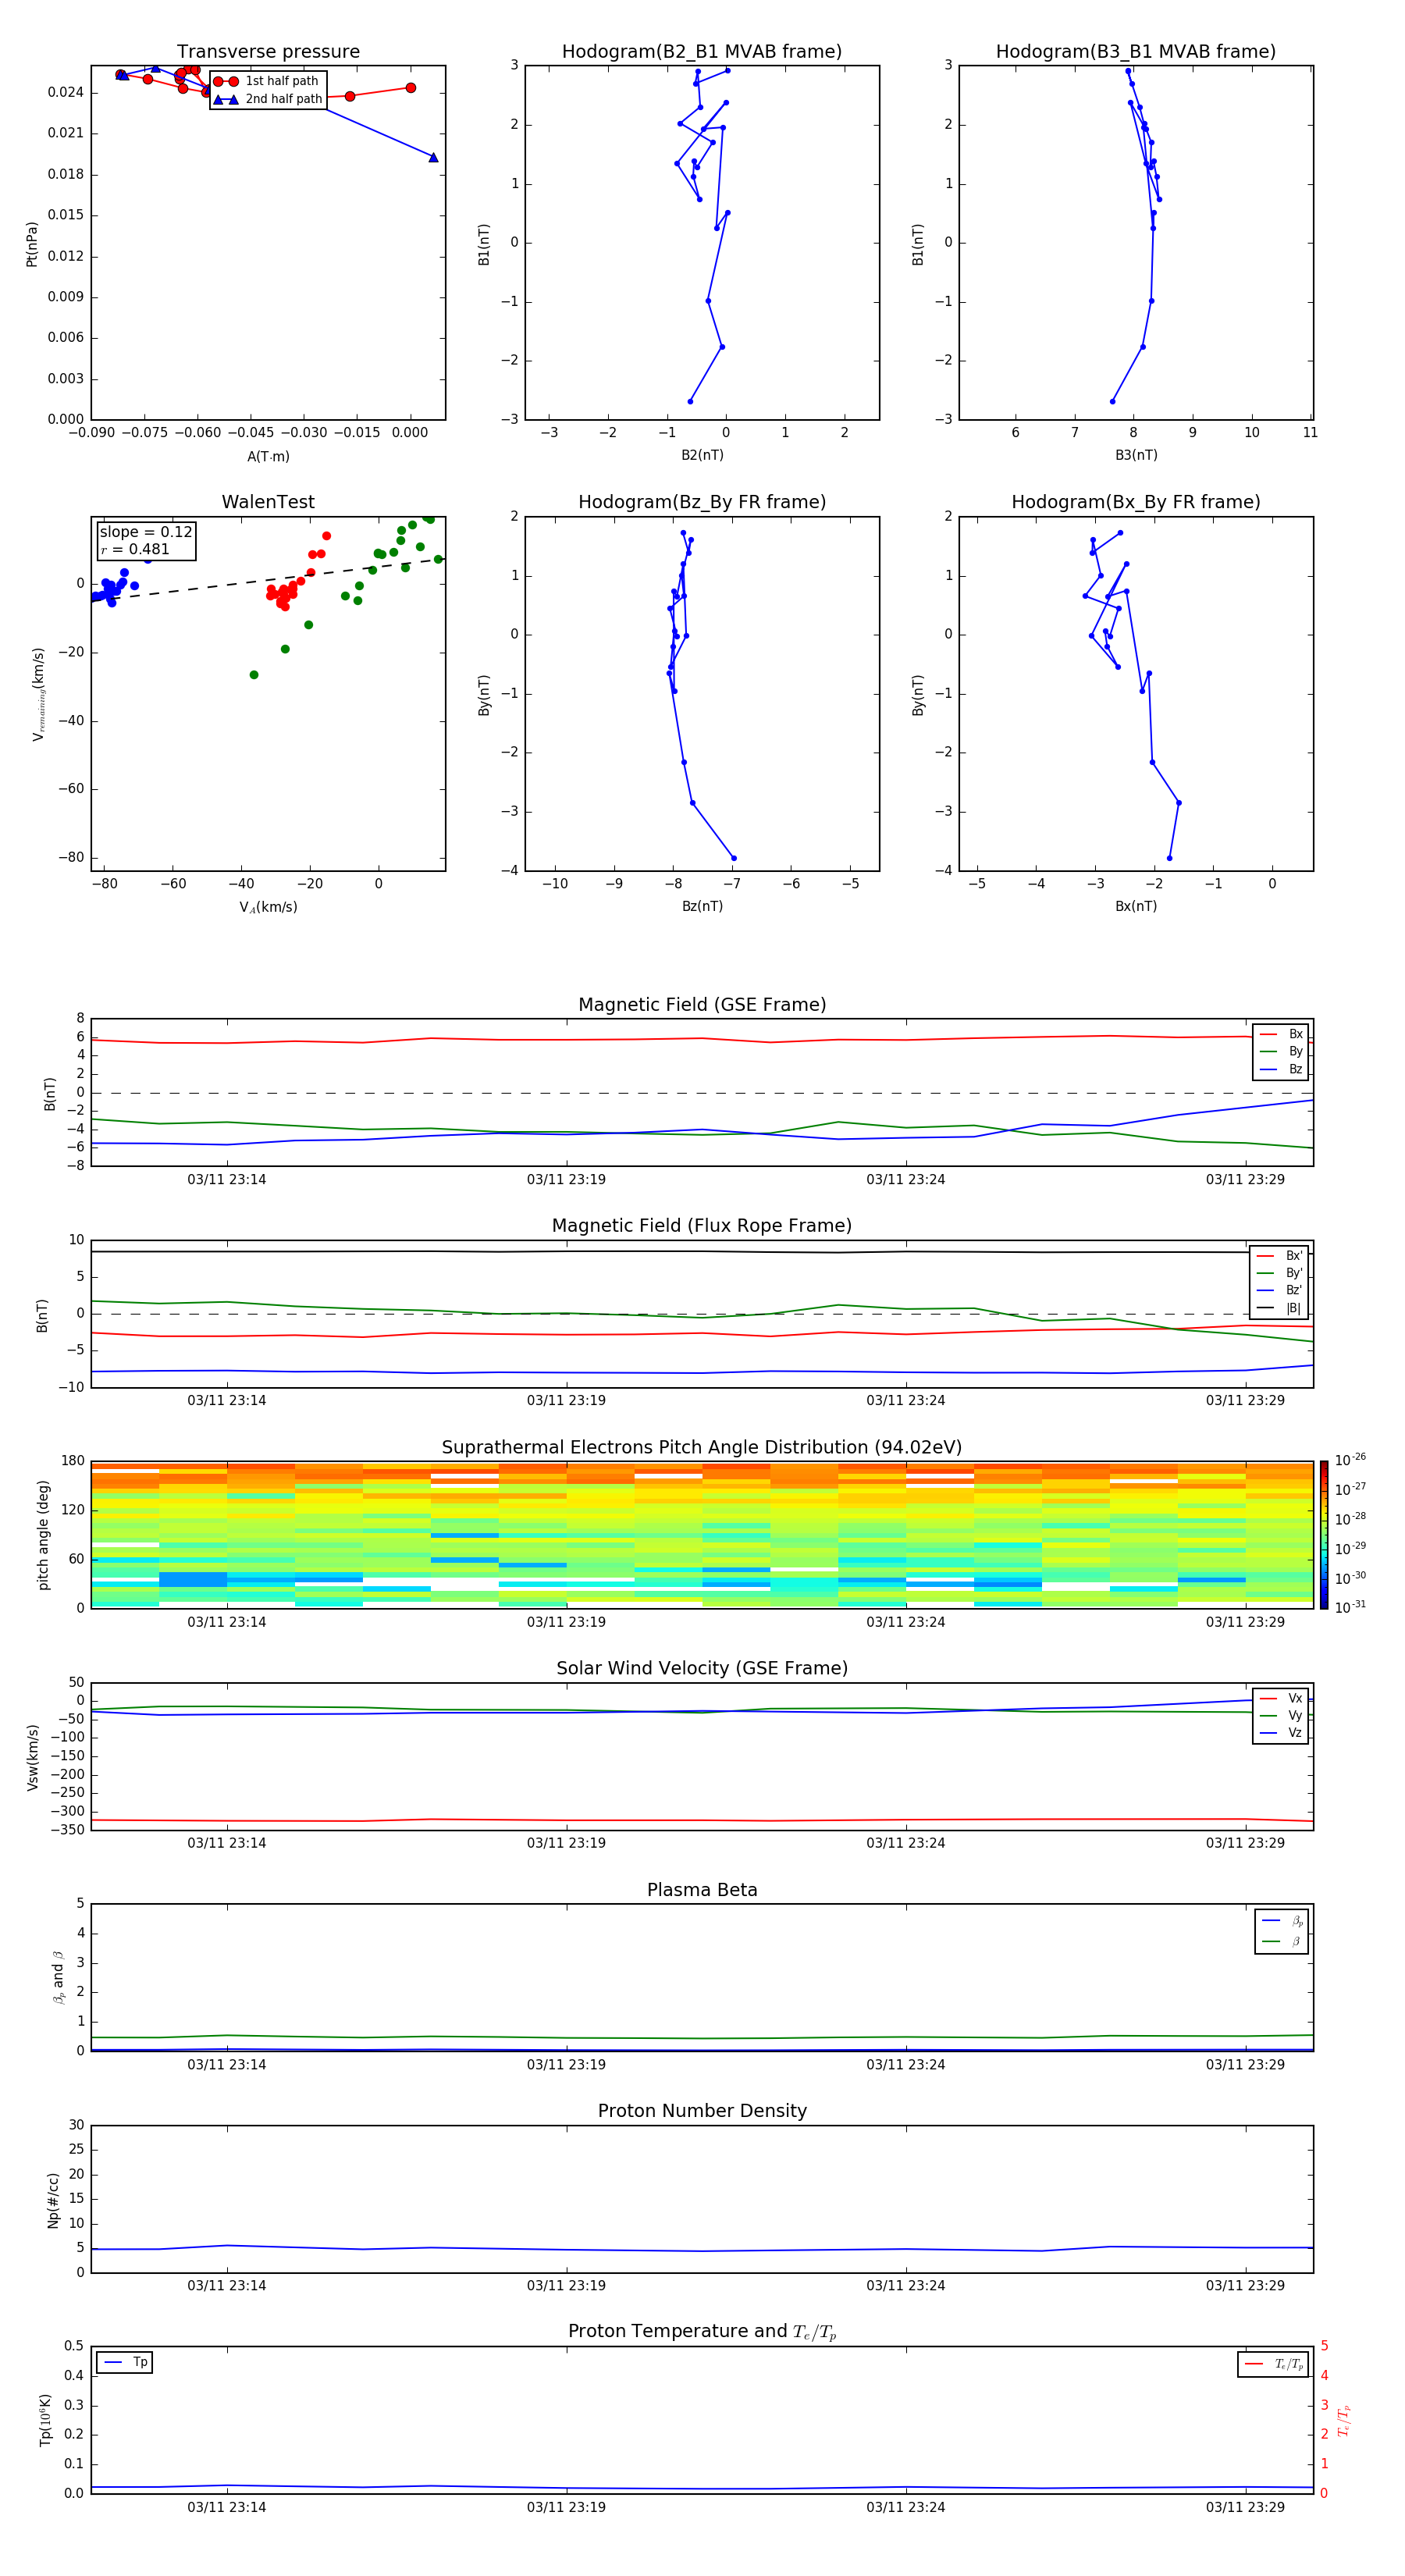Click the 'Proton Temperature and Te/Tp' title
The height and width of the screenshot is (2576, 1405).
click(702, 2332)
